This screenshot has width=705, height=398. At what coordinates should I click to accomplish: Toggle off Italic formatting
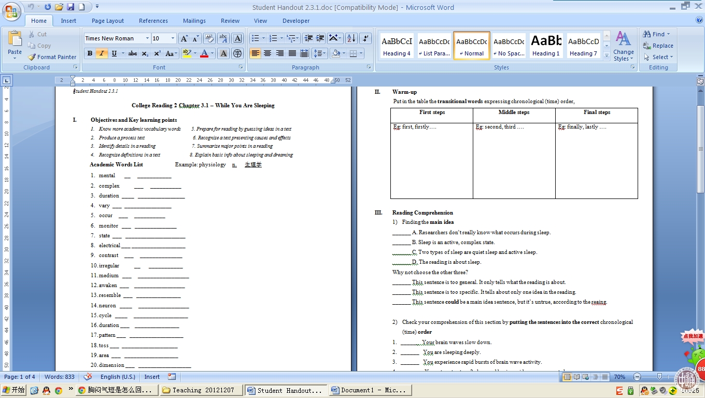[102, 53]
